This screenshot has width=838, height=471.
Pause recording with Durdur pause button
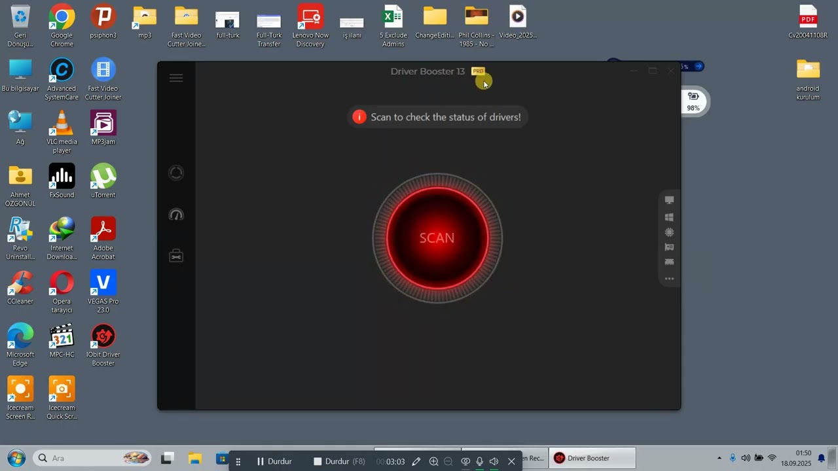click(274, 461)
